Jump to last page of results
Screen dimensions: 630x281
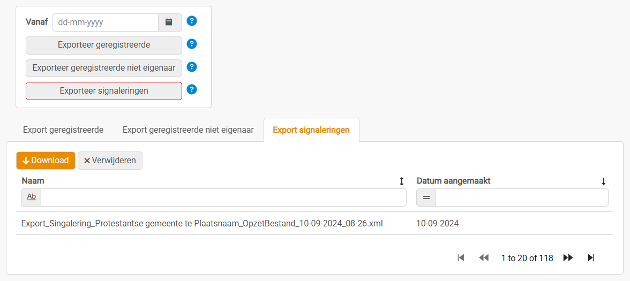(x=591, y=258)
